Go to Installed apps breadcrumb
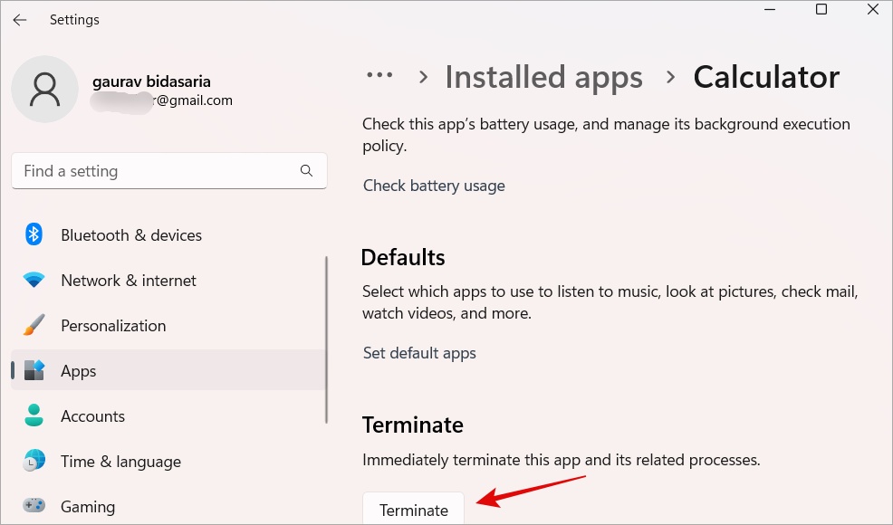 click(543, 78)
